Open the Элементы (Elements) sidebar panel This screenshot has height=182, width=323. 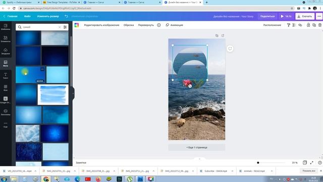(x=6, y=39)
